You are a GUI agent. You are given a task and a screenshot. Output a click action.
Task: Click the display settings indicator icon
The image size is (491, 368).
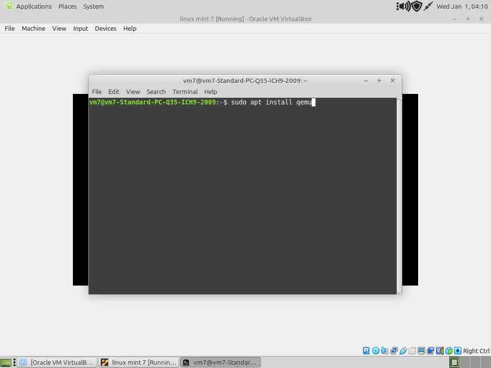click(421, 350)
